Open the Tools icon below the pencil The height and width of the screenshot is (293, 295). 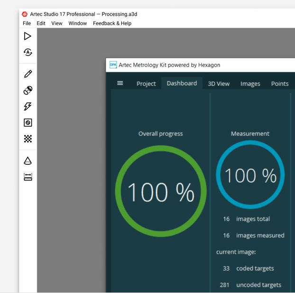click(28, 90)
